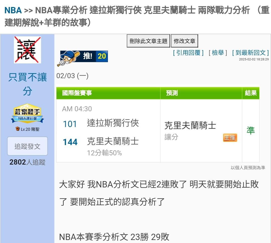The height and width of the screenshot is (243, 271).
Task: Click the 克里夫蘭騎士 prediction pick
Action: click(190, 126)
